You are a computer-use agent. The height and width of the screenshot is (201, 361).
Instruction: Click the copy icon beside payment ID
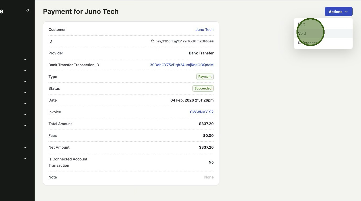(152, 41)
